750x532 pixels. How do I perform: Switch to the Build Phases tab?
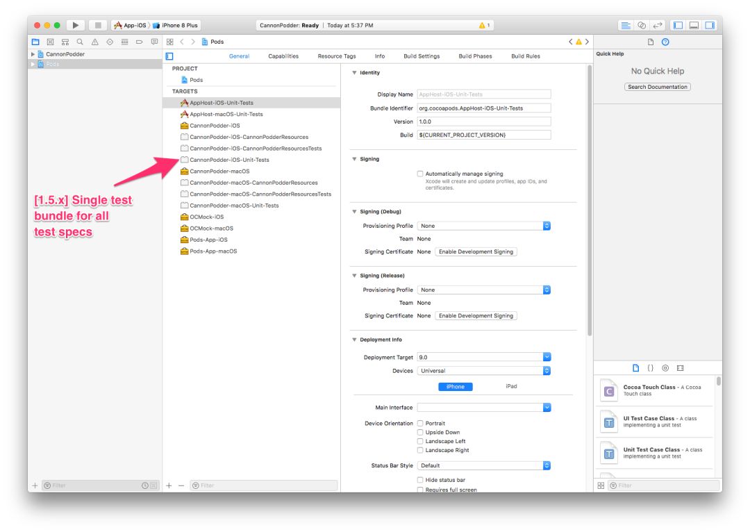click(475, 56)
